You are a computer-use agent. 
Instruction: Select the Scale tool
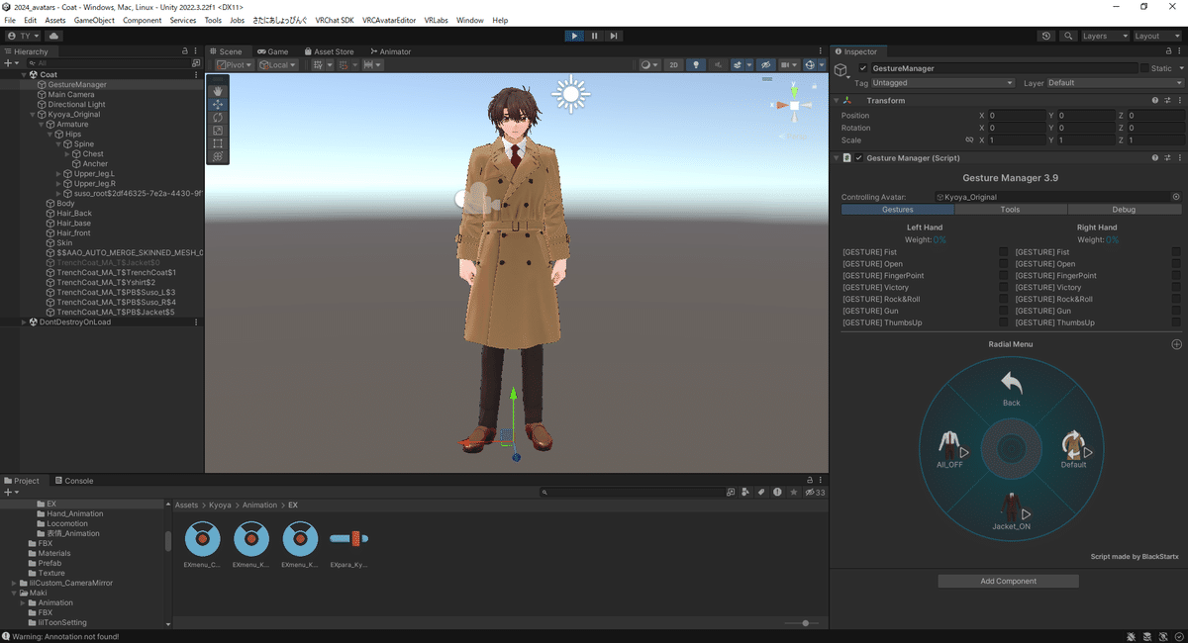point(219,130)
